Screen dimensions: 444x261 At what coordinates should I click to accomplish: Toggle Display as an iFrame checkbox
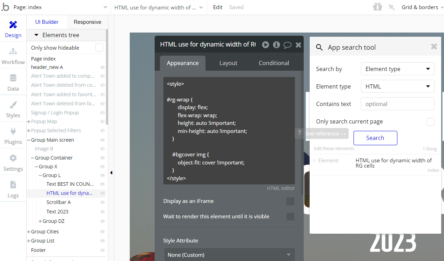coord(290,201)
